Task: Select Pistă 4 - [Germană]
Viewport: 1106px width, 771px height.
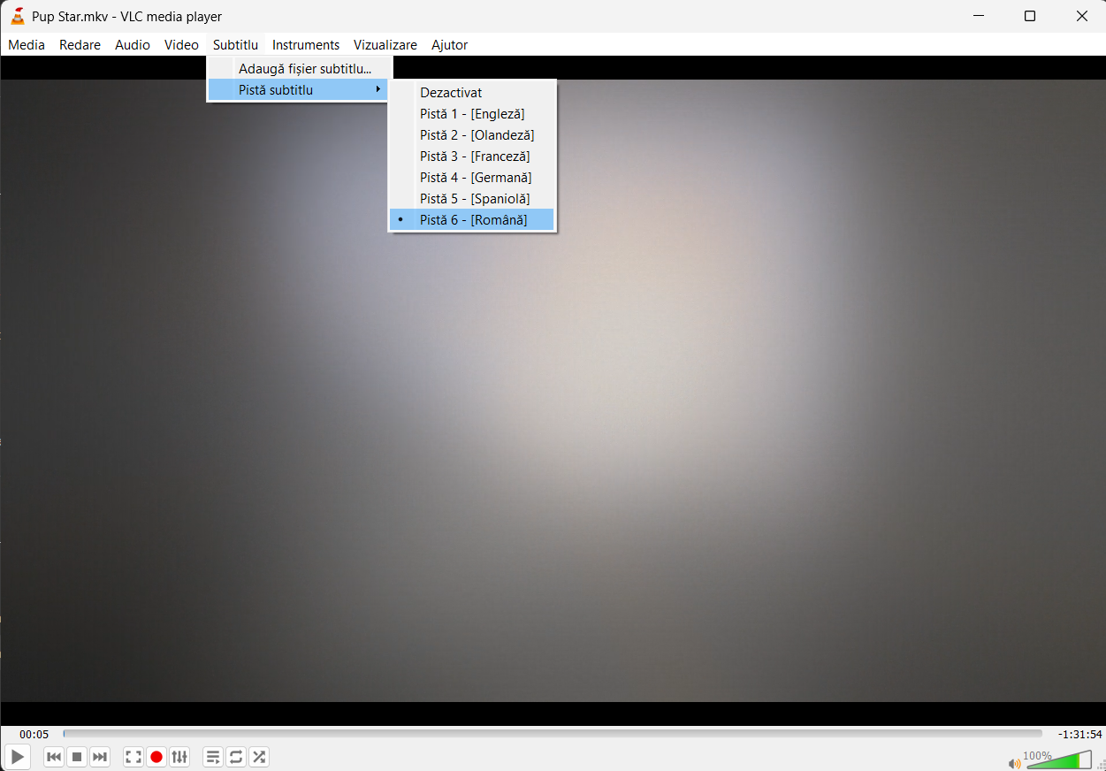Action: [472, 177]
